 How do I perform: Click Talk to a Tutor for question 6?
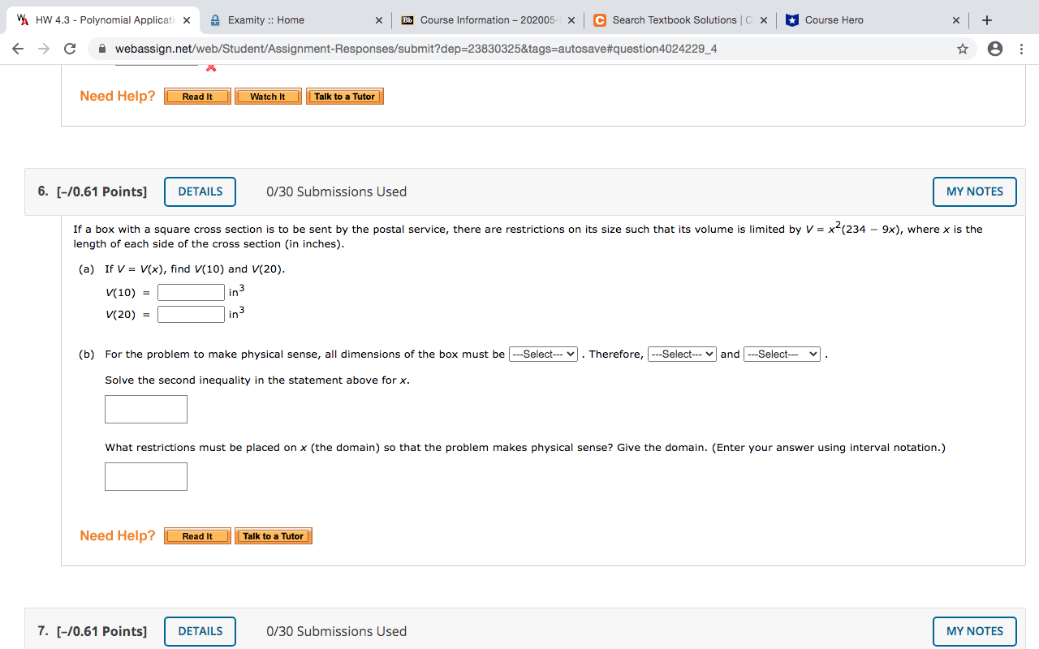pyautogui.click(x=274, y=536)
